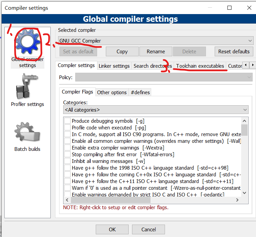Click scroll left arrow in flags list
Screen dimensions: 256x237
[67, 200]
